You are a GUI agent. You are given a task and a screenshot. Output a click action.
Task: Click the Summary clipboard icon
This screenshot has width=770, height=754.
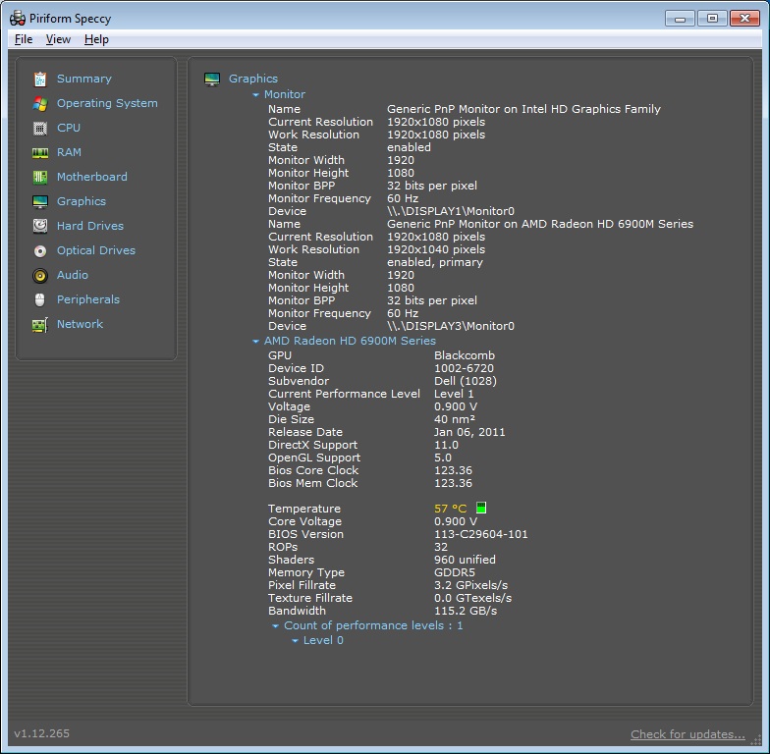(x=40, y=79)
